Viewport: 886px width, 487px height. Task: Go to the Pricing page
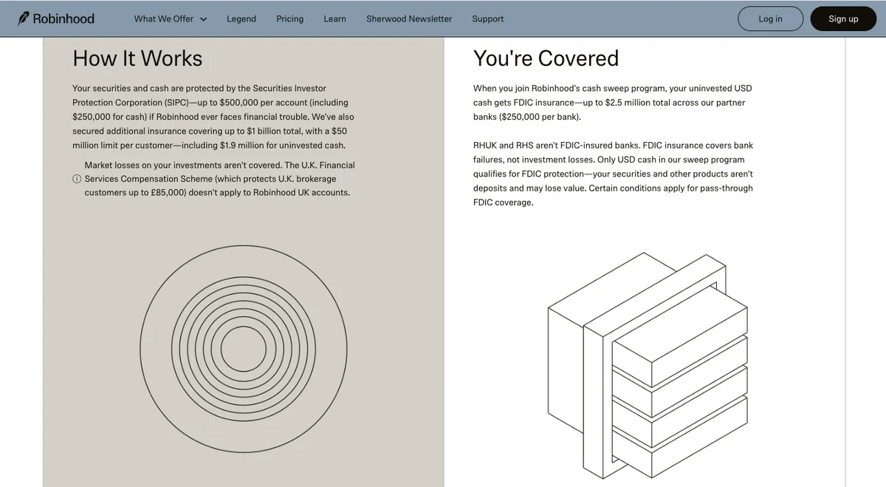tap(290, 18)
